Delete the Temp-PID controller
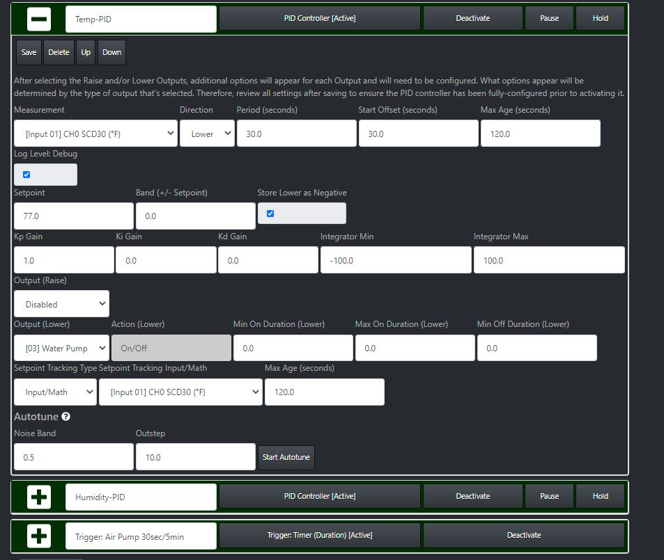The width and height of the screenshot is (664, 560). coord(59,52)
